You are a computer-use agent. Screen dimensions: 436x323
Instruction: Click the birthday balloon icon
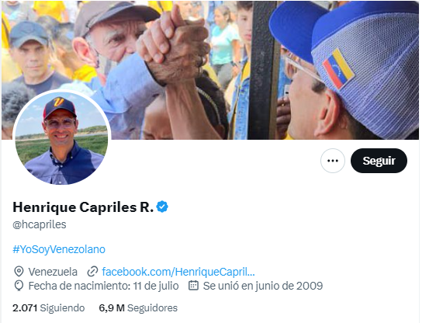(19, 286)
